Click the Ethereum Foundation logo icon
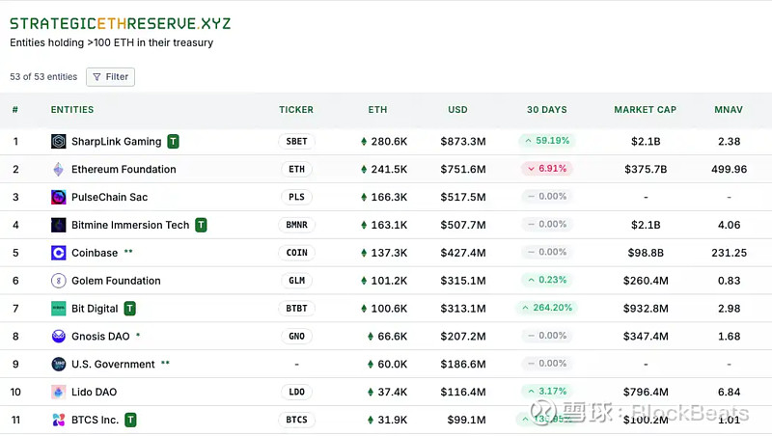The width and height of the screenshot is (772, 436). (59, 170)
